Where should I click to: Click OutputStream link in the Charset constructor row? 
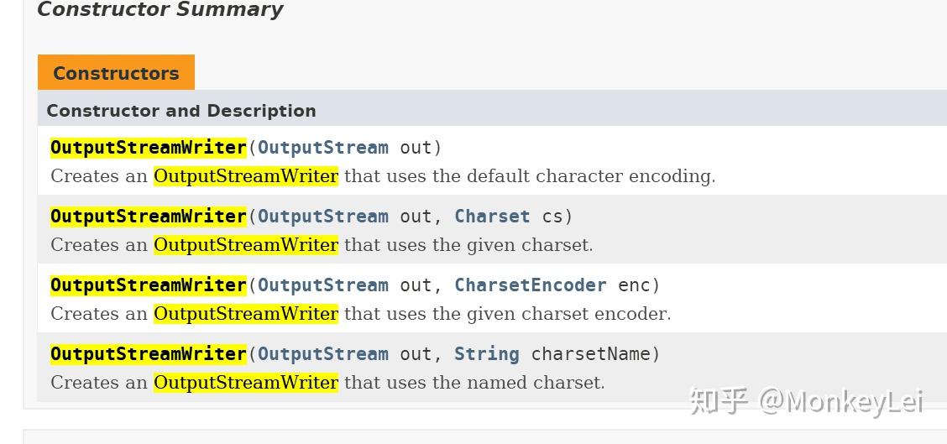click(323, 217)
